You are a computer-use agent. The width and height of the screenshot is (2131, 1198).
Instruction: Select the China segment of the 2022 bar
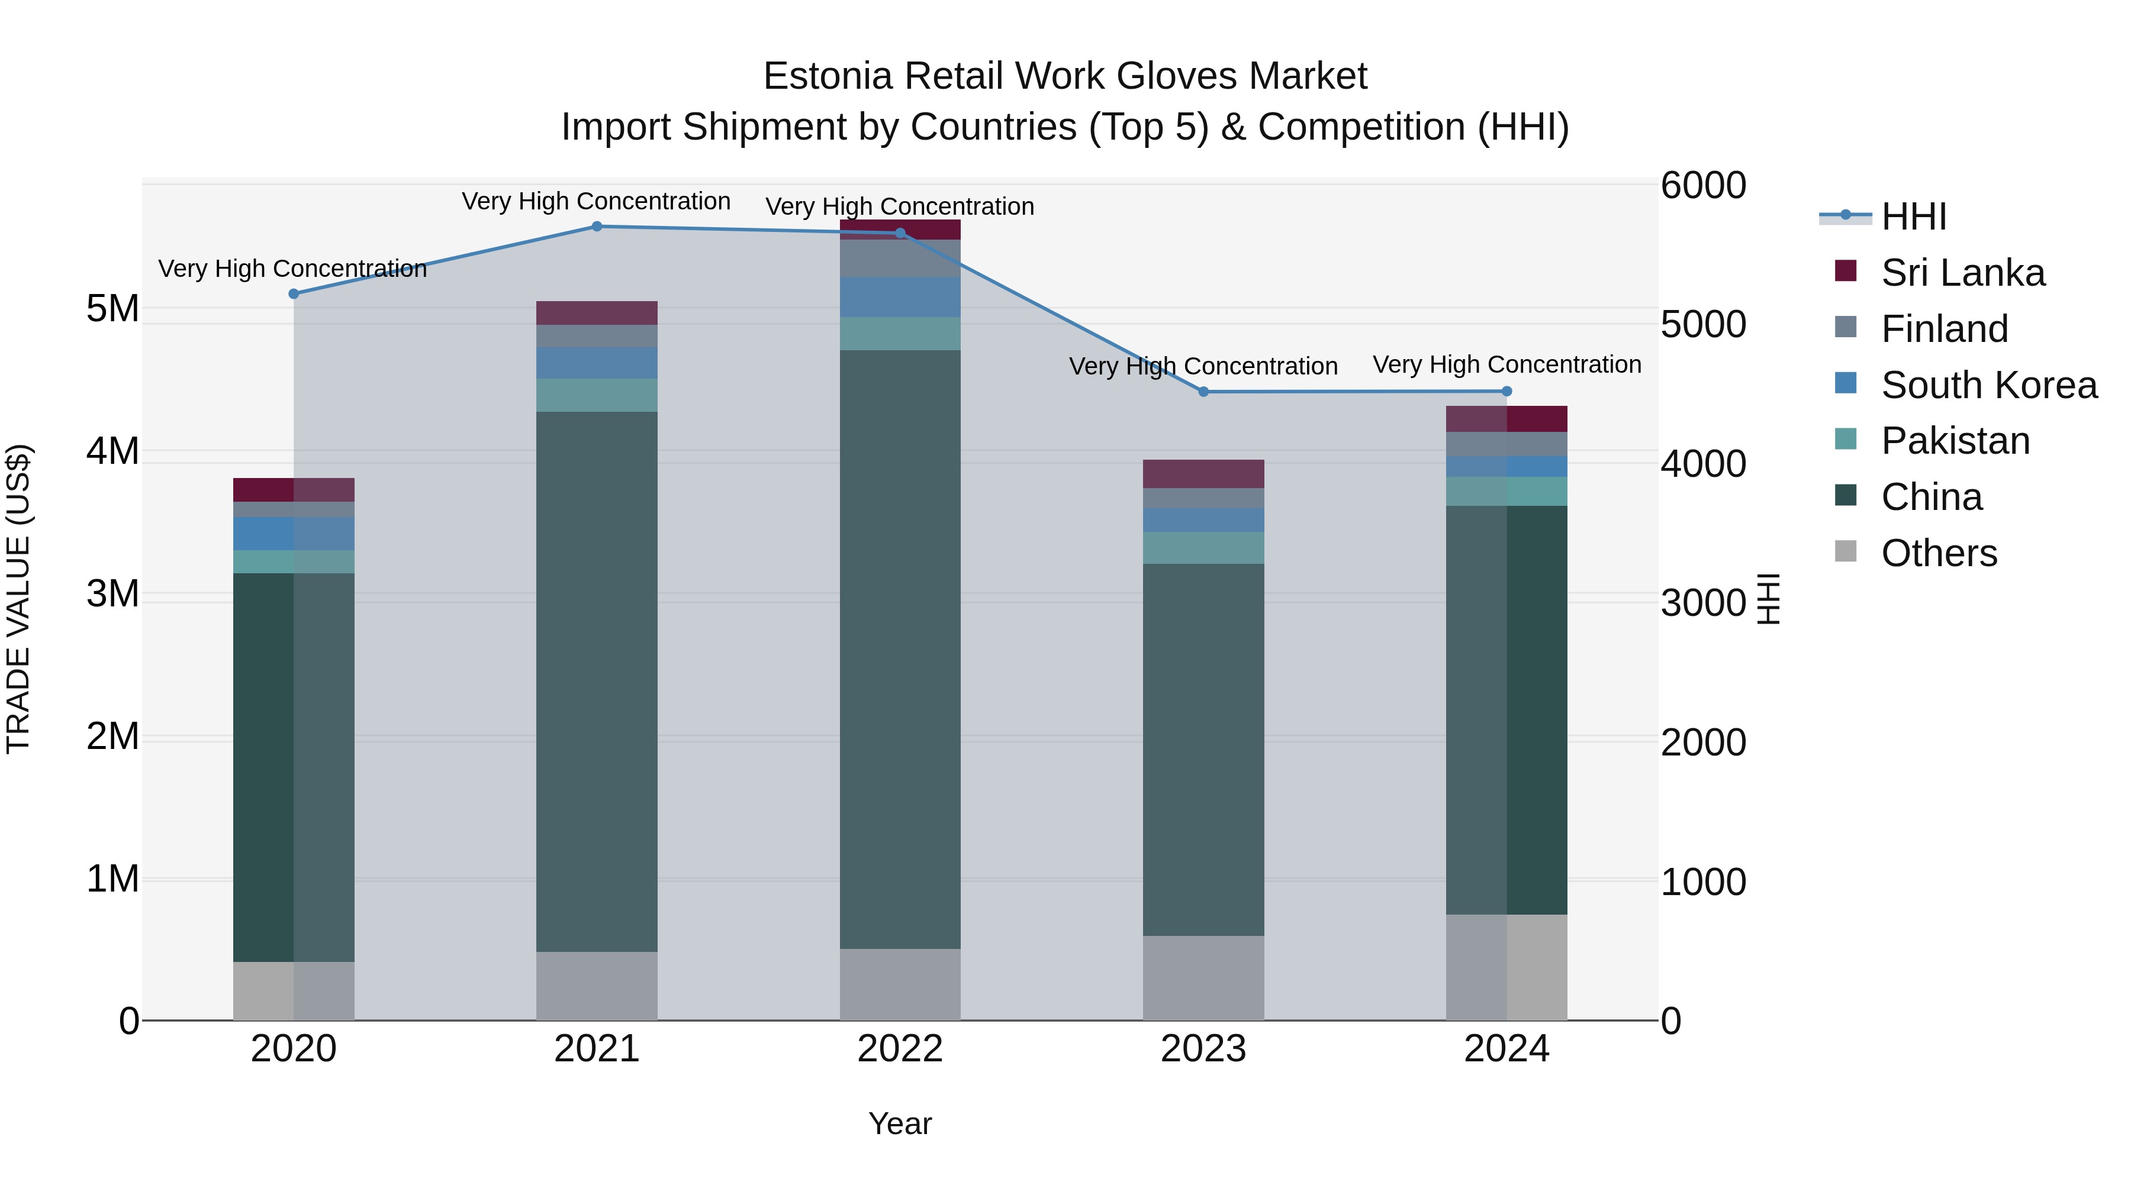tap(900, 650)
